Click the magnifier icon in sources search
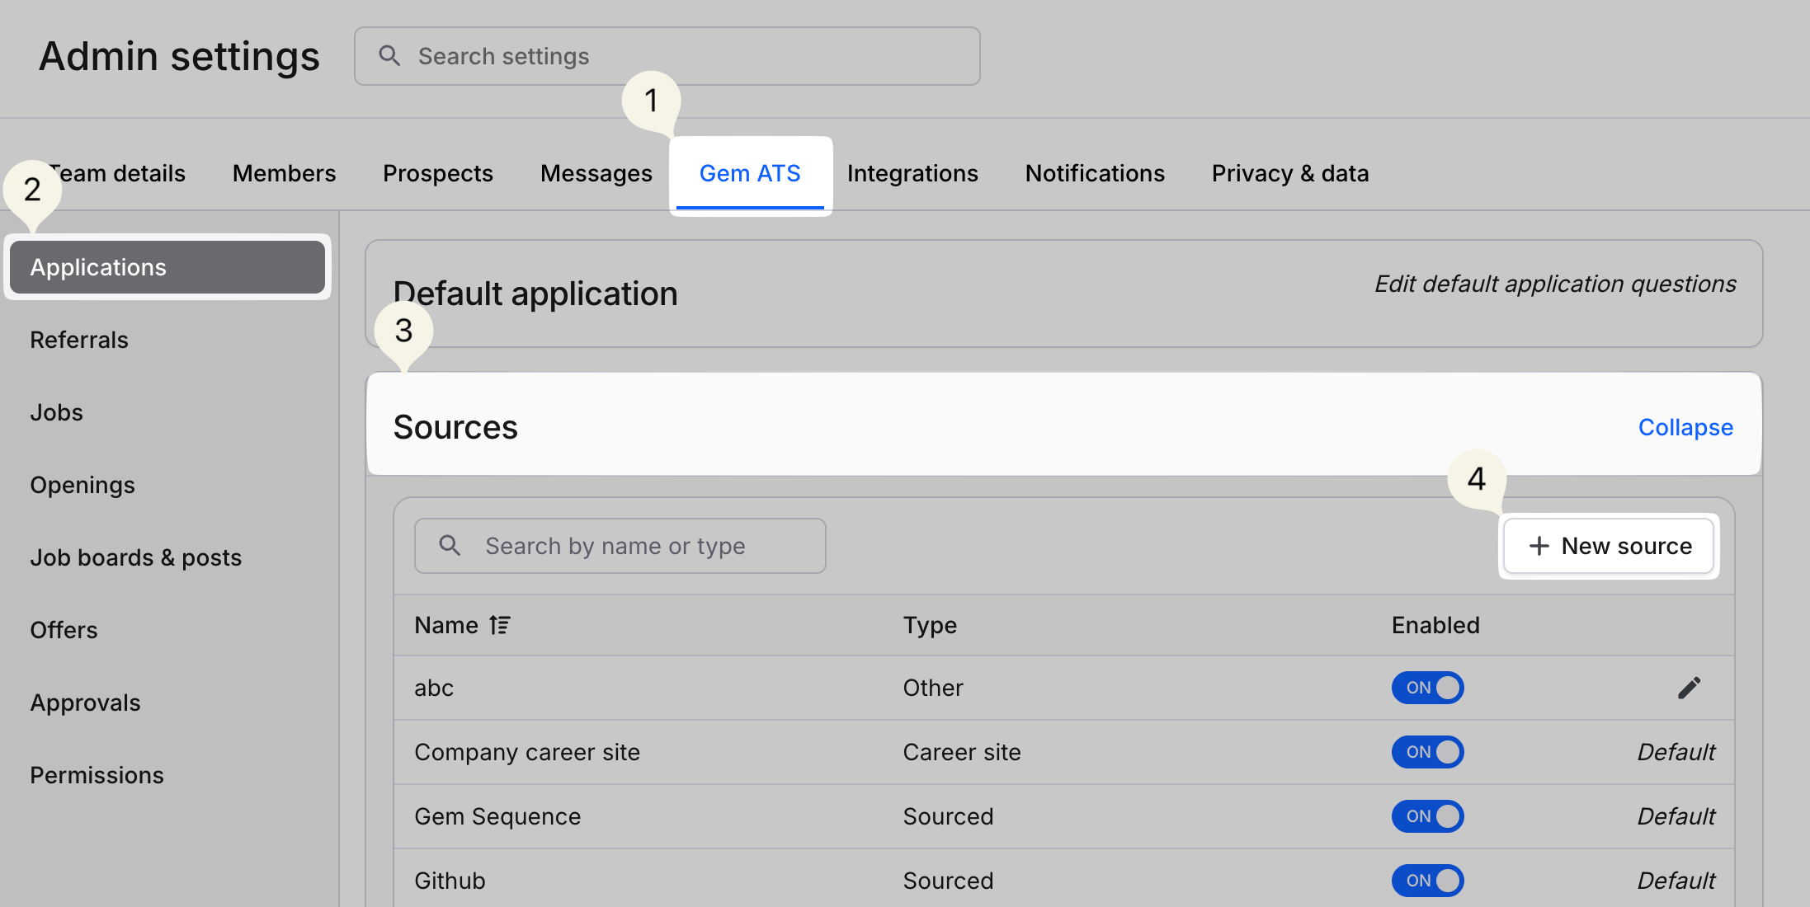This screenshot has width=1810, height=907. 450,545
